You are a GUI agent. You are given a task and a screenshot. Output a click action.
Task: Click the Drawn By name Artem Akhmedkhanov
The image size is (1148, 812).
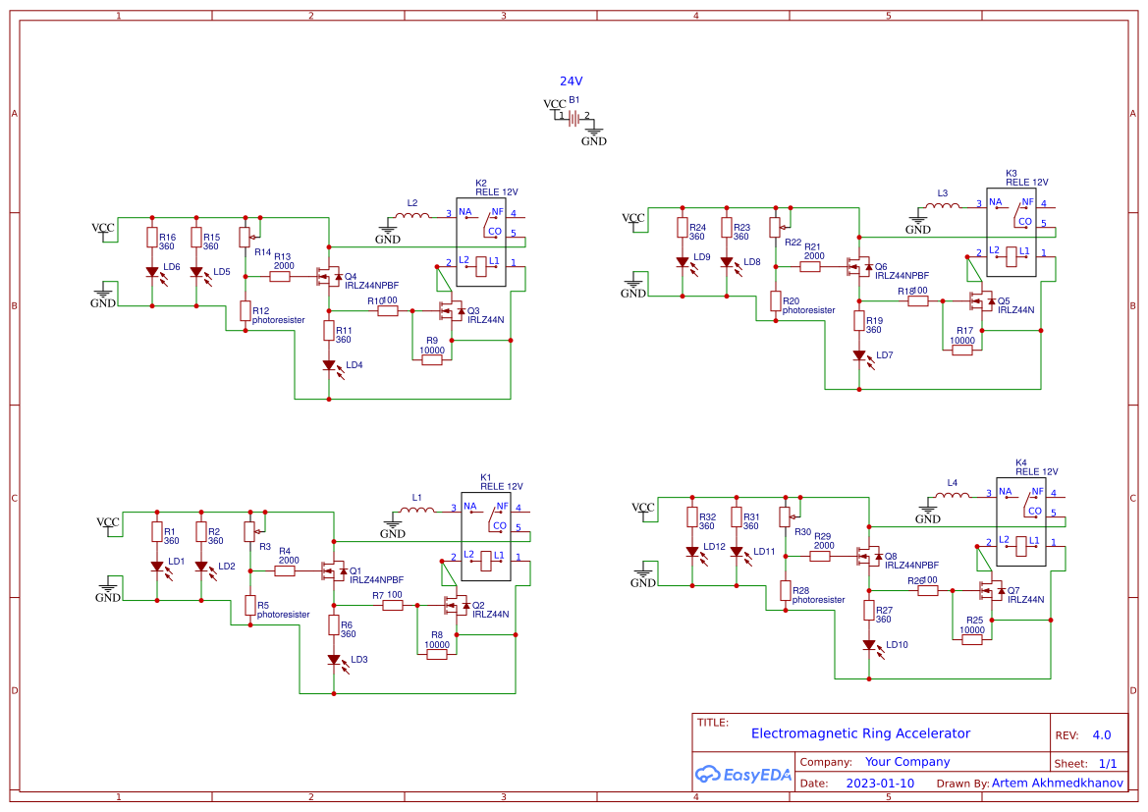pyautogui.click(x=1059, y=784)
